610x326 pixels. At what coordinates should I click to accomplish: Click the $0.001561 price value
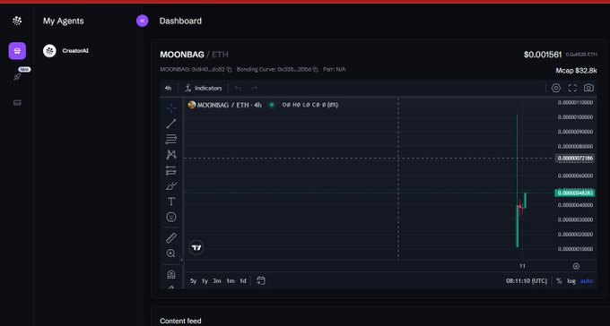point(543,55)
